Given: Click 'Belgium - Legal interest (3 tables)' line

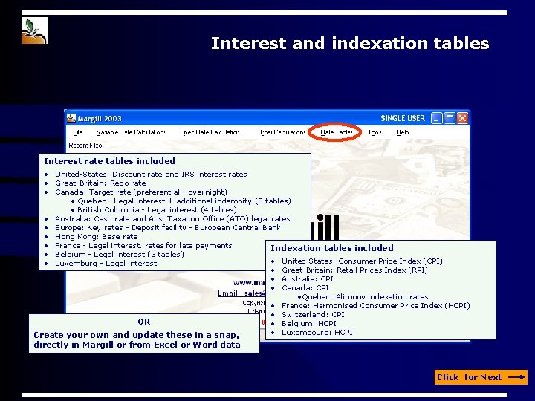Looking at the screenshot, I should 120,255.
